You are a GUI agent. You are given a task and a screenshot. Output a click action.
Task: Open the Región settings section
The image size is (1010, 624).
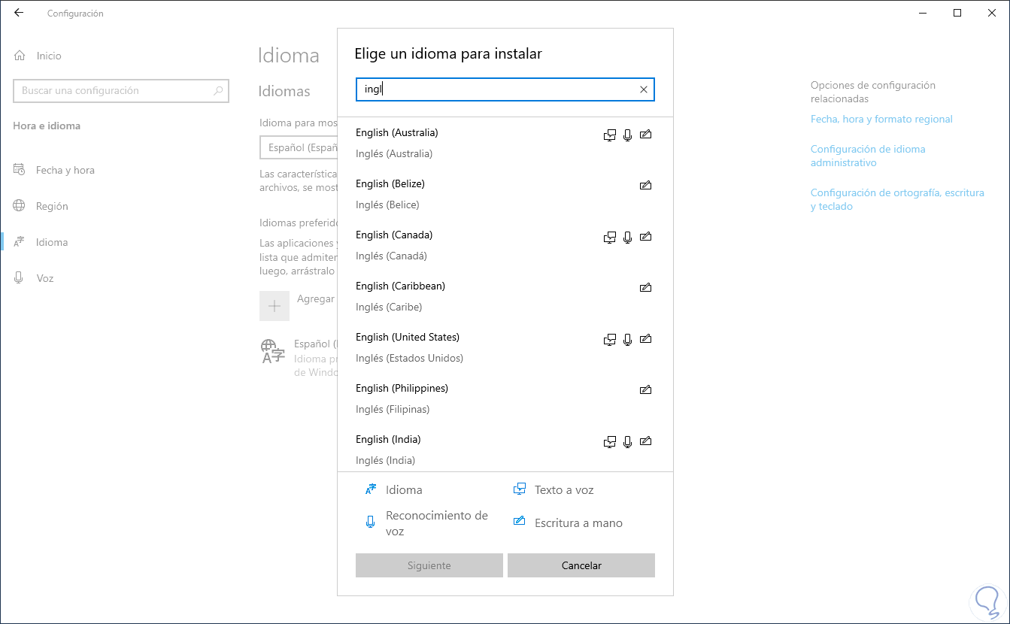click(x=52, y=206)
